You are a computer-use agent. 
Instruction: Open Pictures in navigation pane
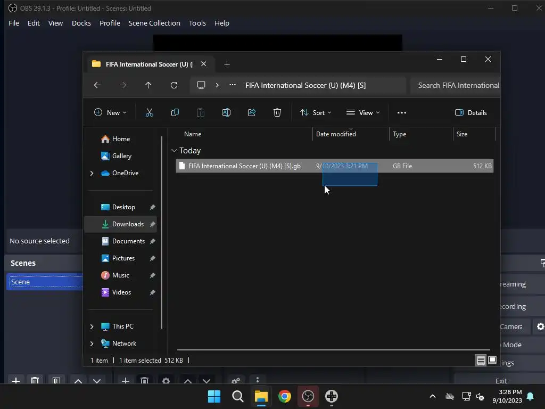tap(121, 258)
